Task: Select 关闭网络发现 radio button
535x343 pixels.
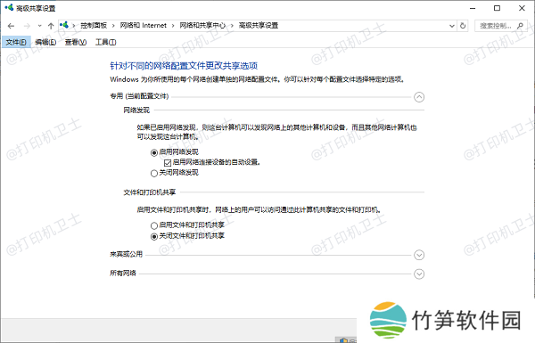Action: (154, 174)
